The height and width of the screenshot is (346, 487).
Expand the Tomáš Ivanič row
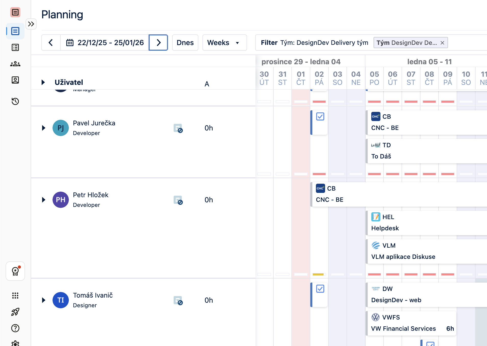click(x=44, y=300)
